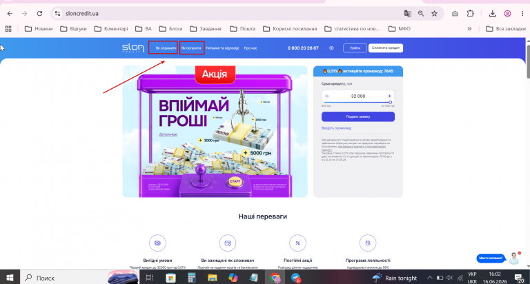Open the 'Rain tonight' weather widget

(395, 278)
